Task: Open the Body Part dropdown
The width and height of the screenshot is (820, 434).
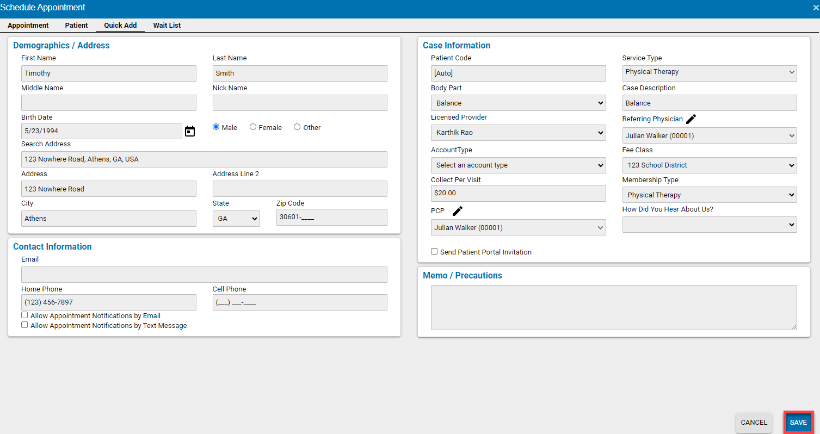Action: point(518,103)
